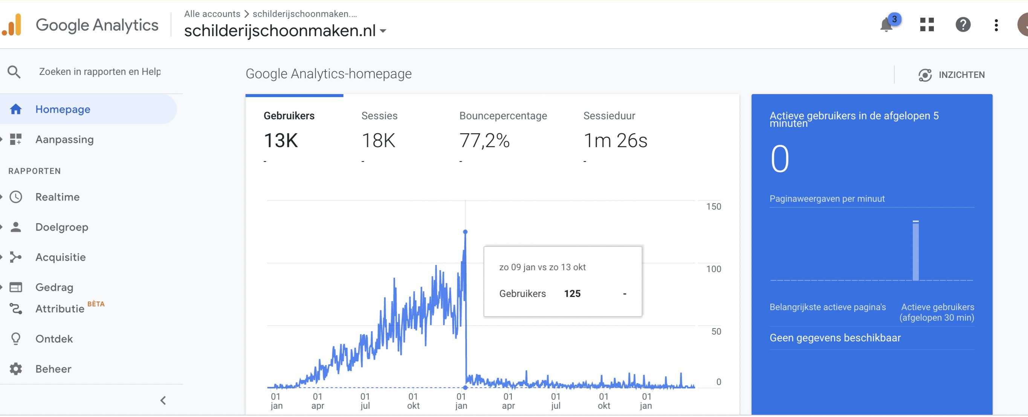This screenshot has height=417, width=1028.
Task: Click the Realtime clock icon
Action: (x=16, y=197)
